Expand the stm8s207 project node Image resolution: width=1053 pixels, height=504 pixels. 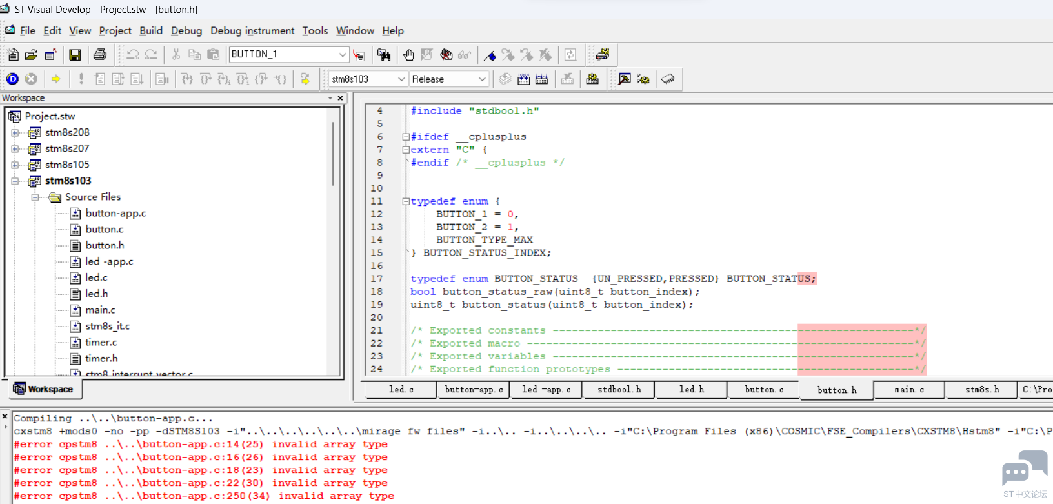tap(15, 148)
